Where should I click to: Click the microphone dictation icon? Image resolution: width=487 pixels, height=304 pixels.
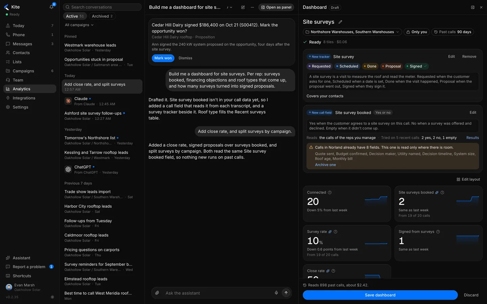pos(276,293)
